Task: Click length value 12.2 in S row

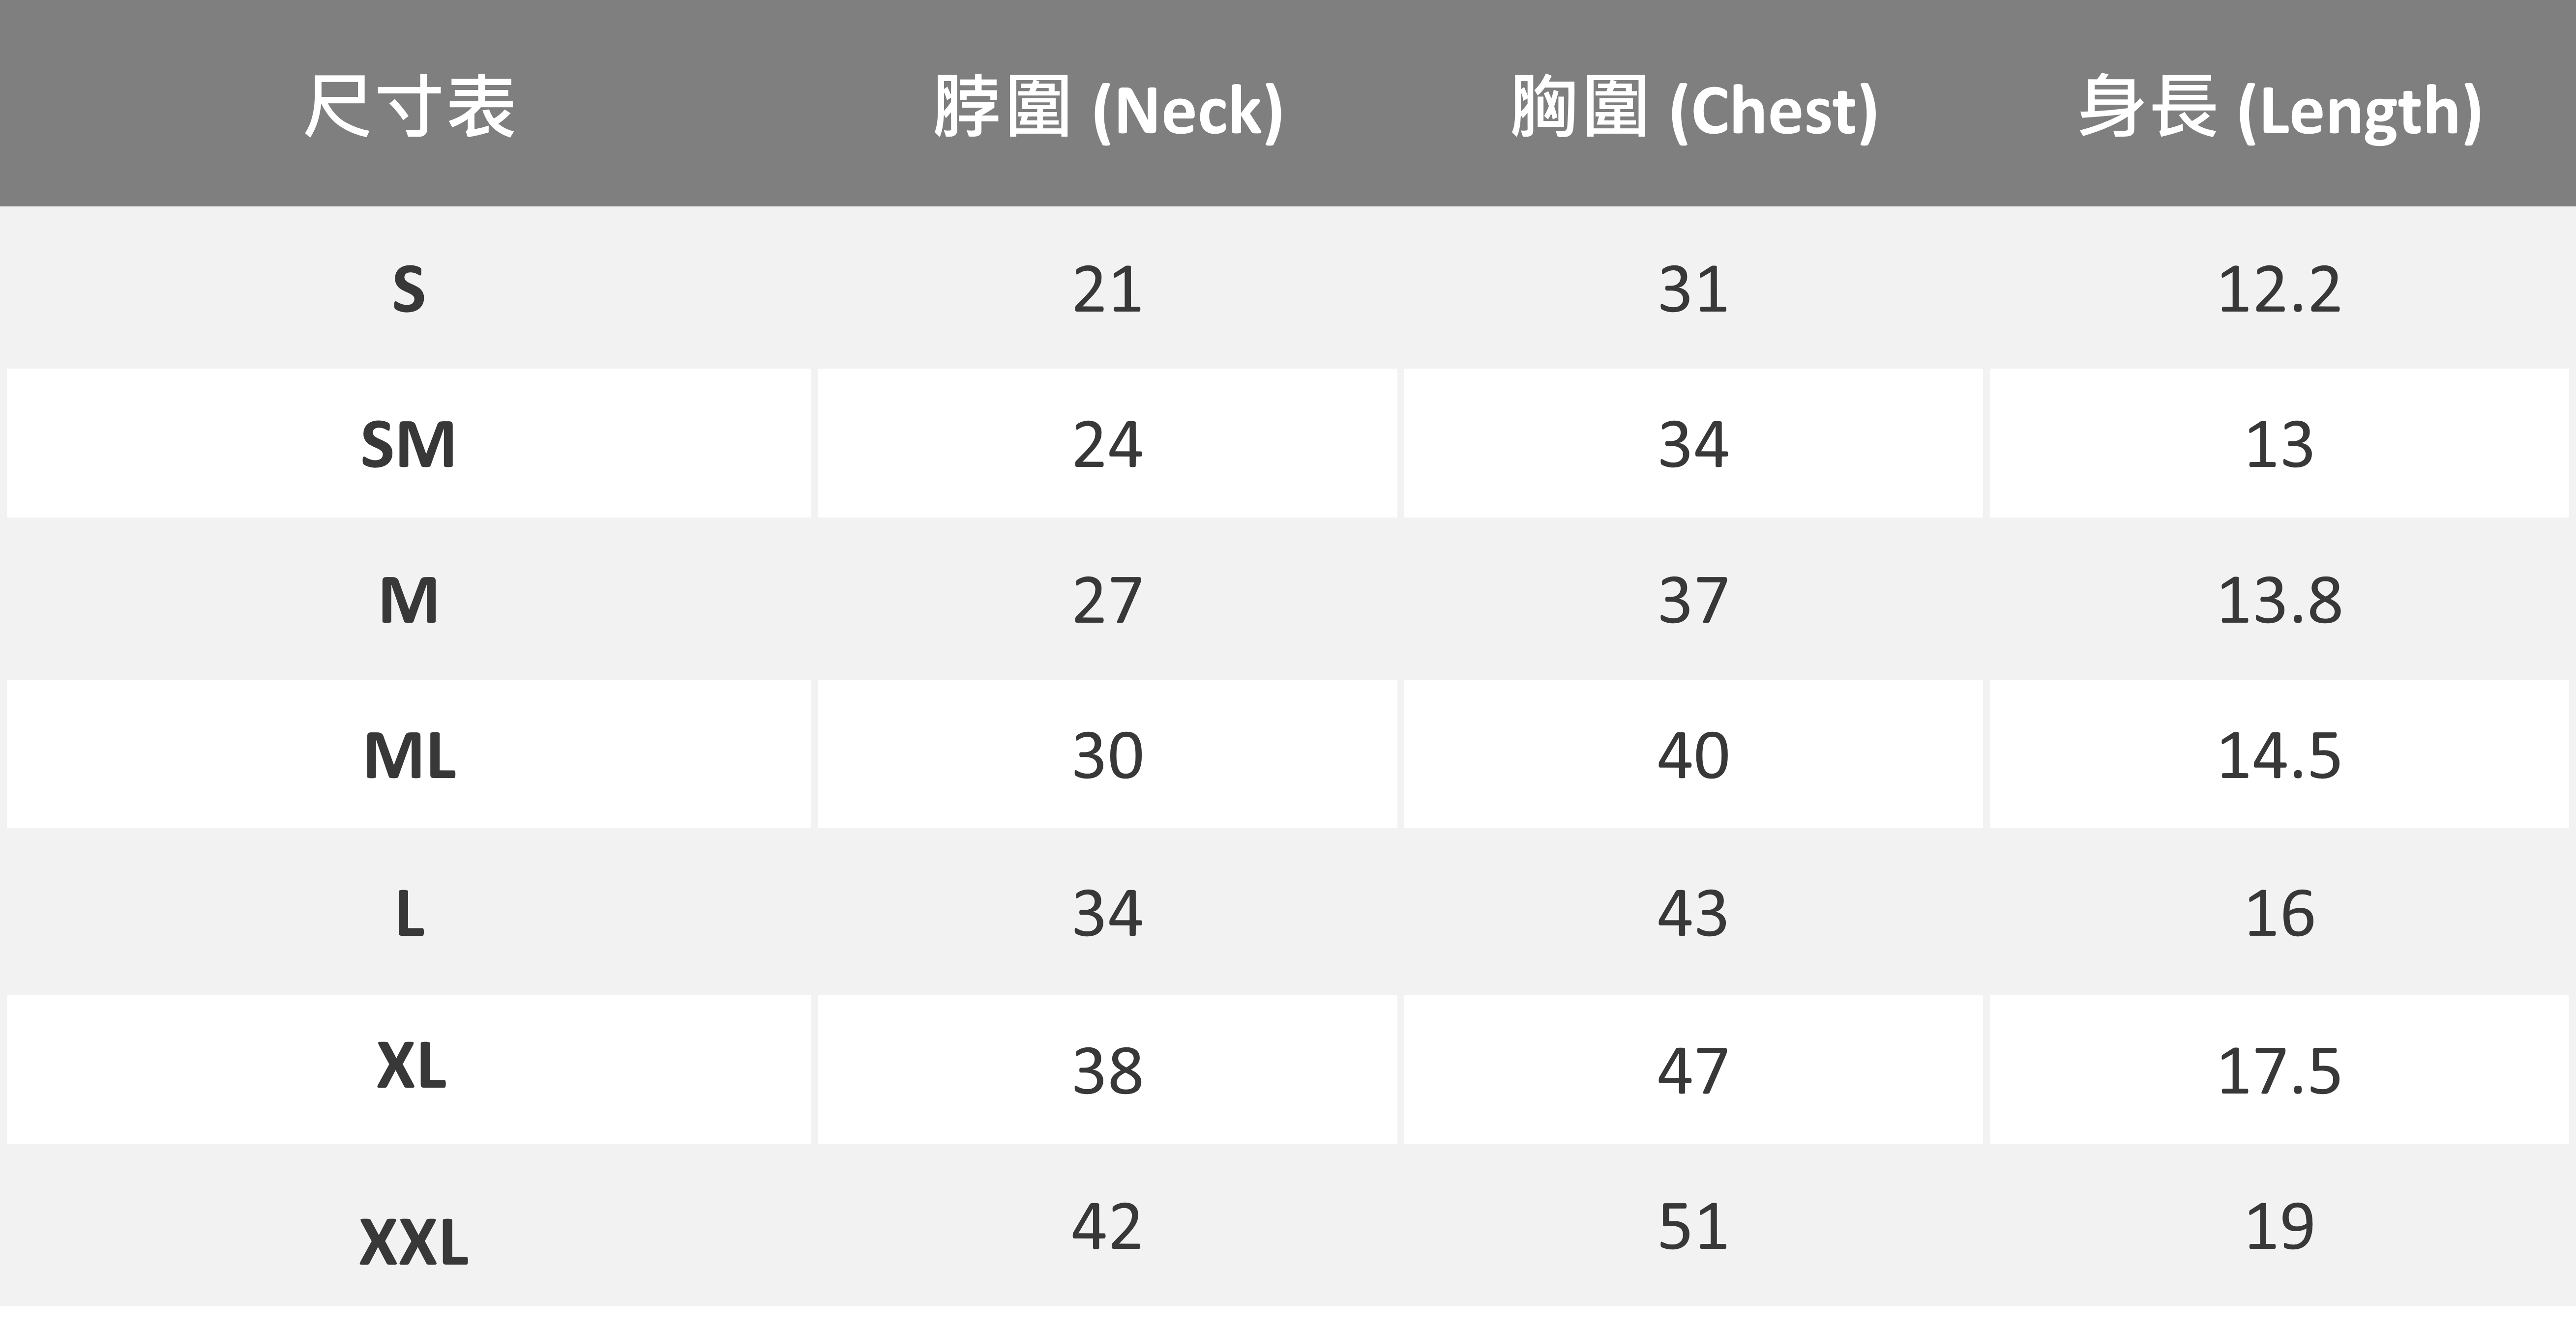Action: pyautogui.click(x=2279, y=290)
